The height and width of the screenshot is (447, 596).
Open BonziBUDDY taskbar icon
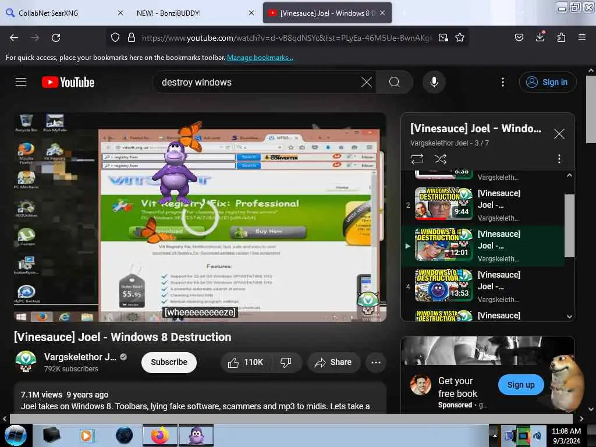196,435
